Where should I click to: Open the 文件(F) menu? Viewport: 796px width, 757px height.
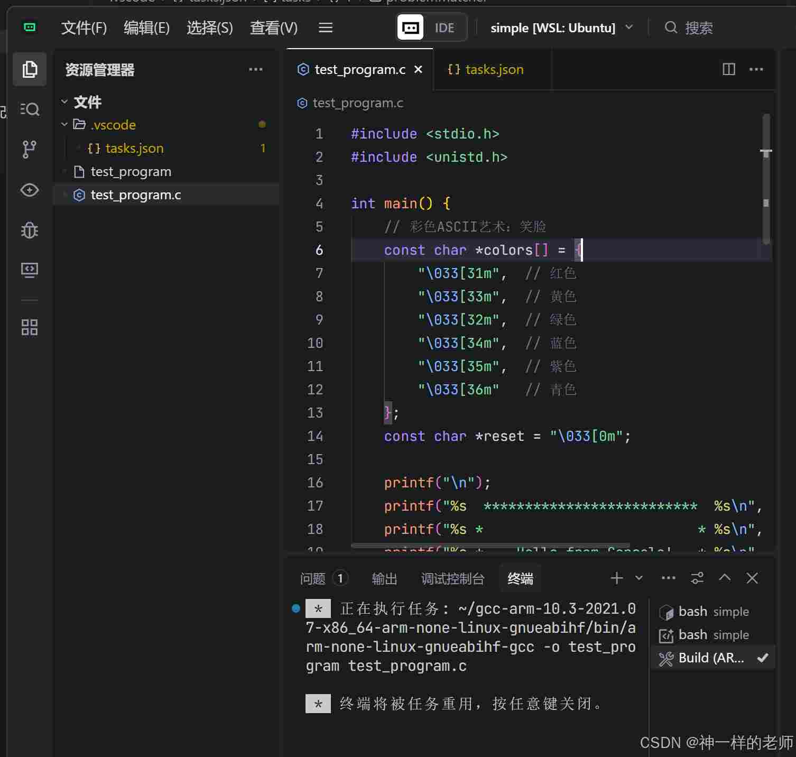pos(84,27)
